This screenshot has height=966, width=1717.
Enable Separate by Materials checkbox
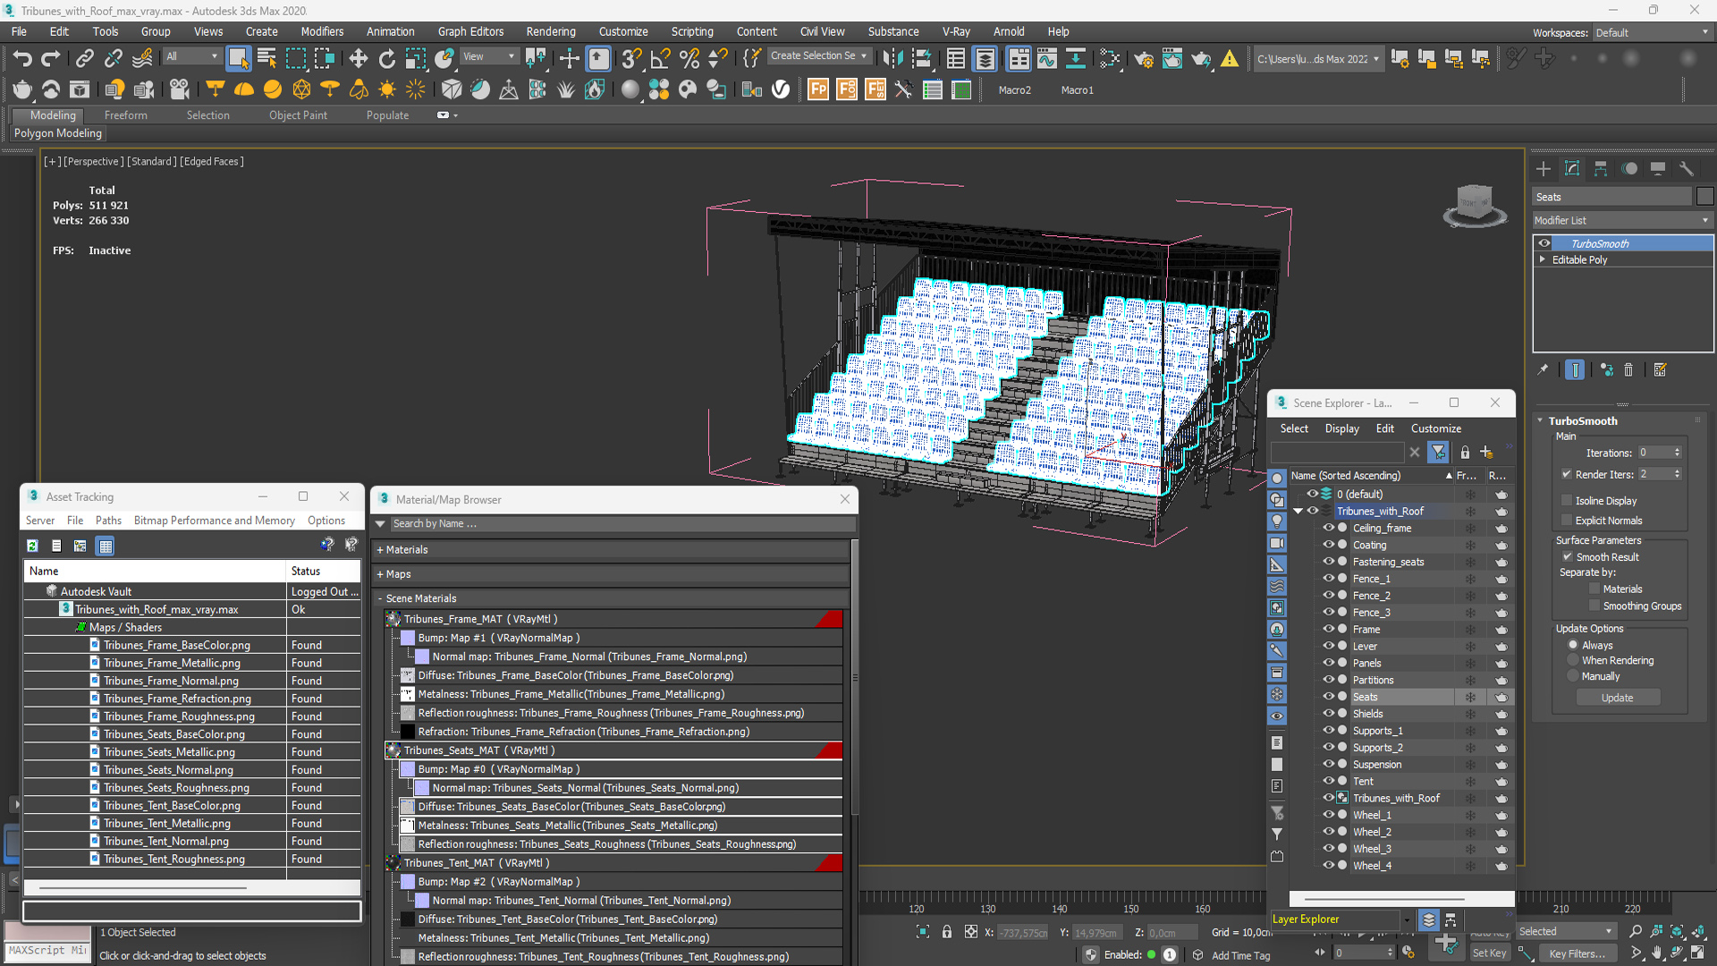click(x=1594, y=589)
